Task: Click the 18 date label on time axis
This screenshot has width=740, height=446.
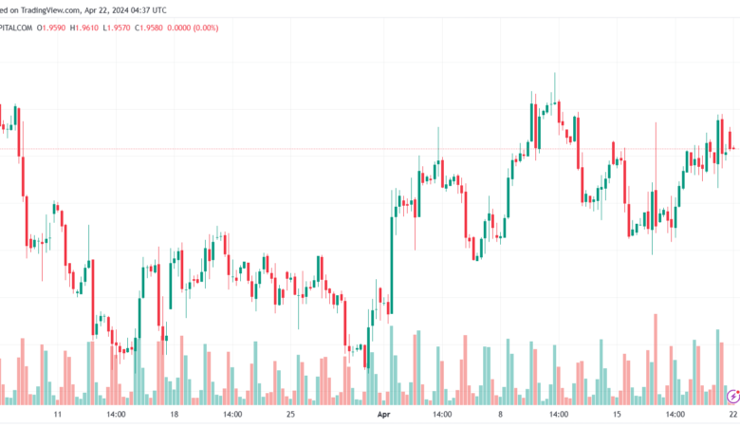Action: point(175,415)
